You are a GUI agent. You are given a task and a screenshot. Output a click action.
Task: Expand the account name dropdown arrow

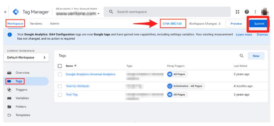[x=99, y=14]
